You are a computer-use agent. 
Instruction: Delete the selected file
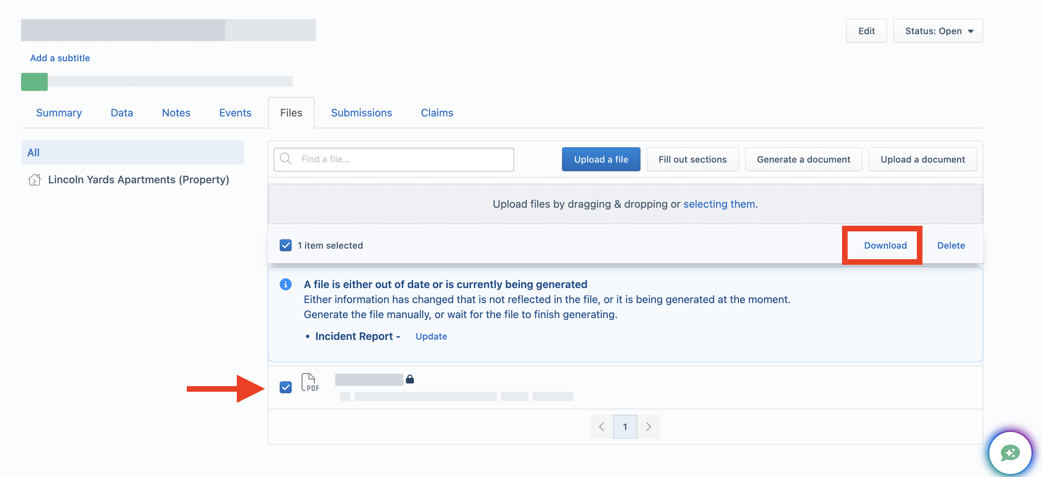point(951,245)
